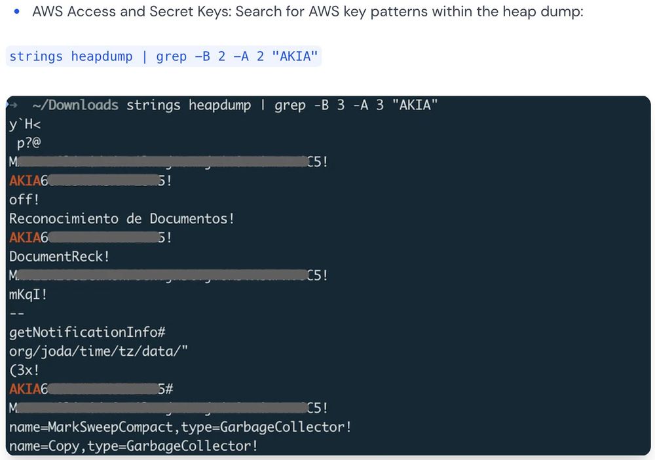Click the mKqI! output line

click(28, 294)
